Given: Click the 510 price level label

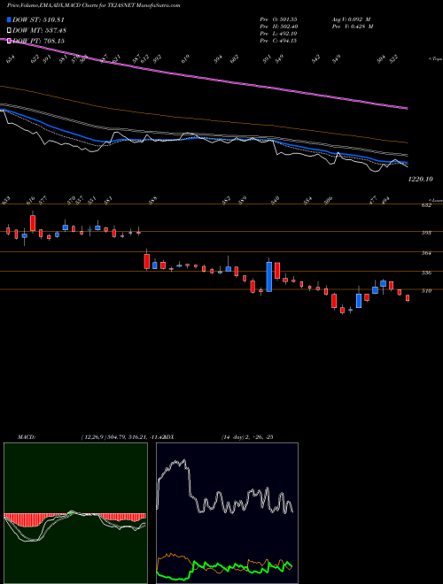Looking at the screenshot, I should [426, 291].
